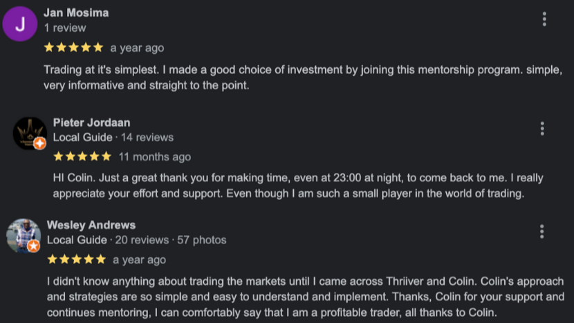Open Pieter Jordaan's reviewer profile name

pos(91,122)
